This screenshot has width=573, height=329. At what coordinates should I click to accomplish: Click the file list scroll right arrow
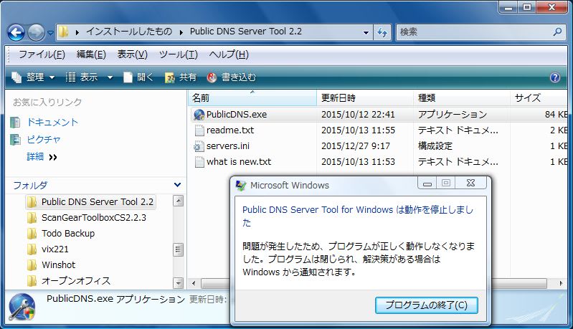(x=561, y=283)
